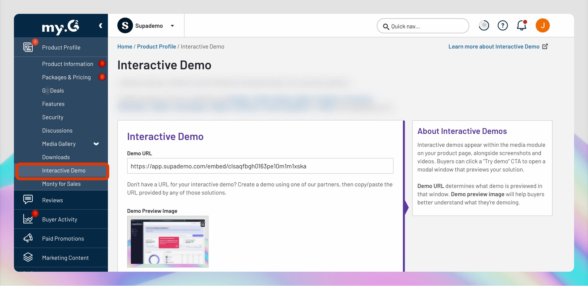The image size is (588, 286).
Task: Click the external link icon beside Learn more
Action: 545,46
